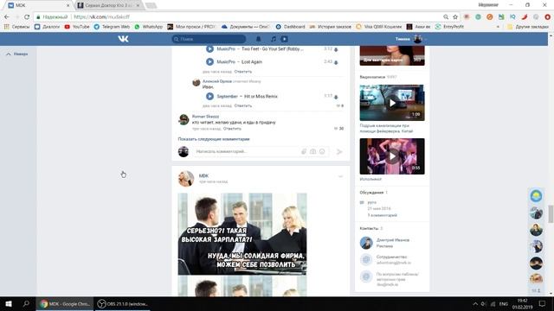This screenshot has width=554, height=311.
Task: Open the notifications bell in VK header
Action: [258, 39]
